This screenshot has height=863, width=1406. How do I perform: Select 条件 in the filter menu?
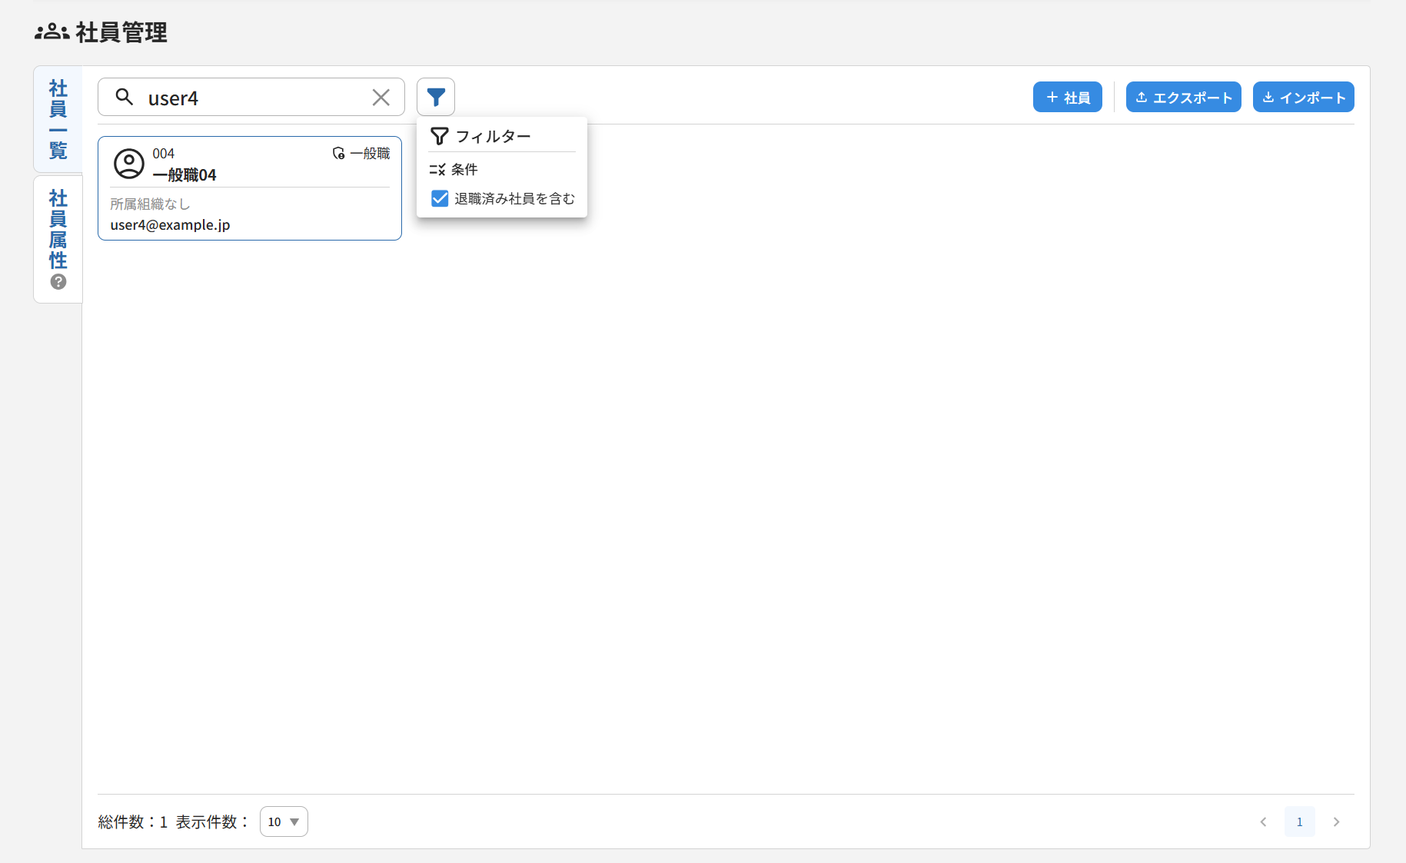point(464,169)
